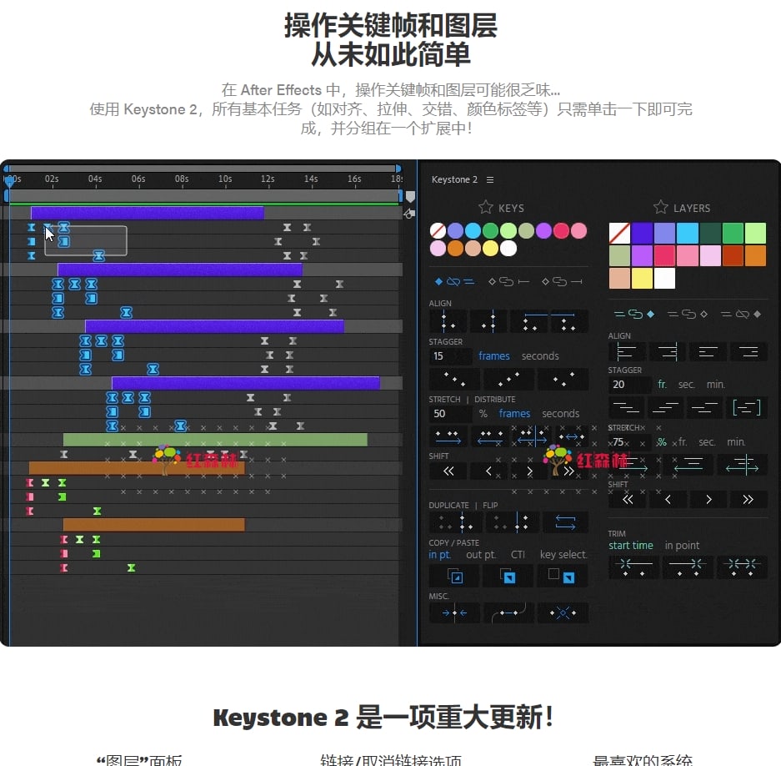Click fourth Keys ALIGN icon with horizontal line

pyautogui.click(x=568, y=321)
